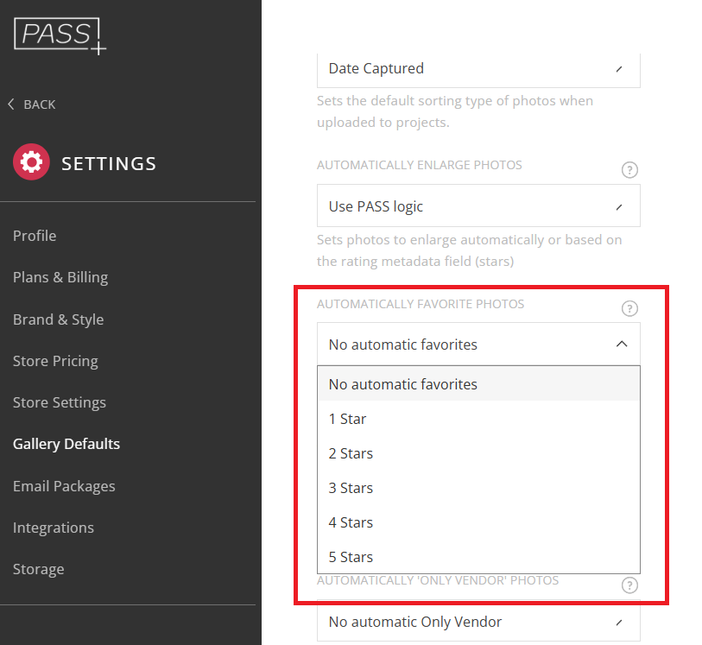
Task: Open the Date Captured sorting dropdown
Action: (x=478, y=70)
